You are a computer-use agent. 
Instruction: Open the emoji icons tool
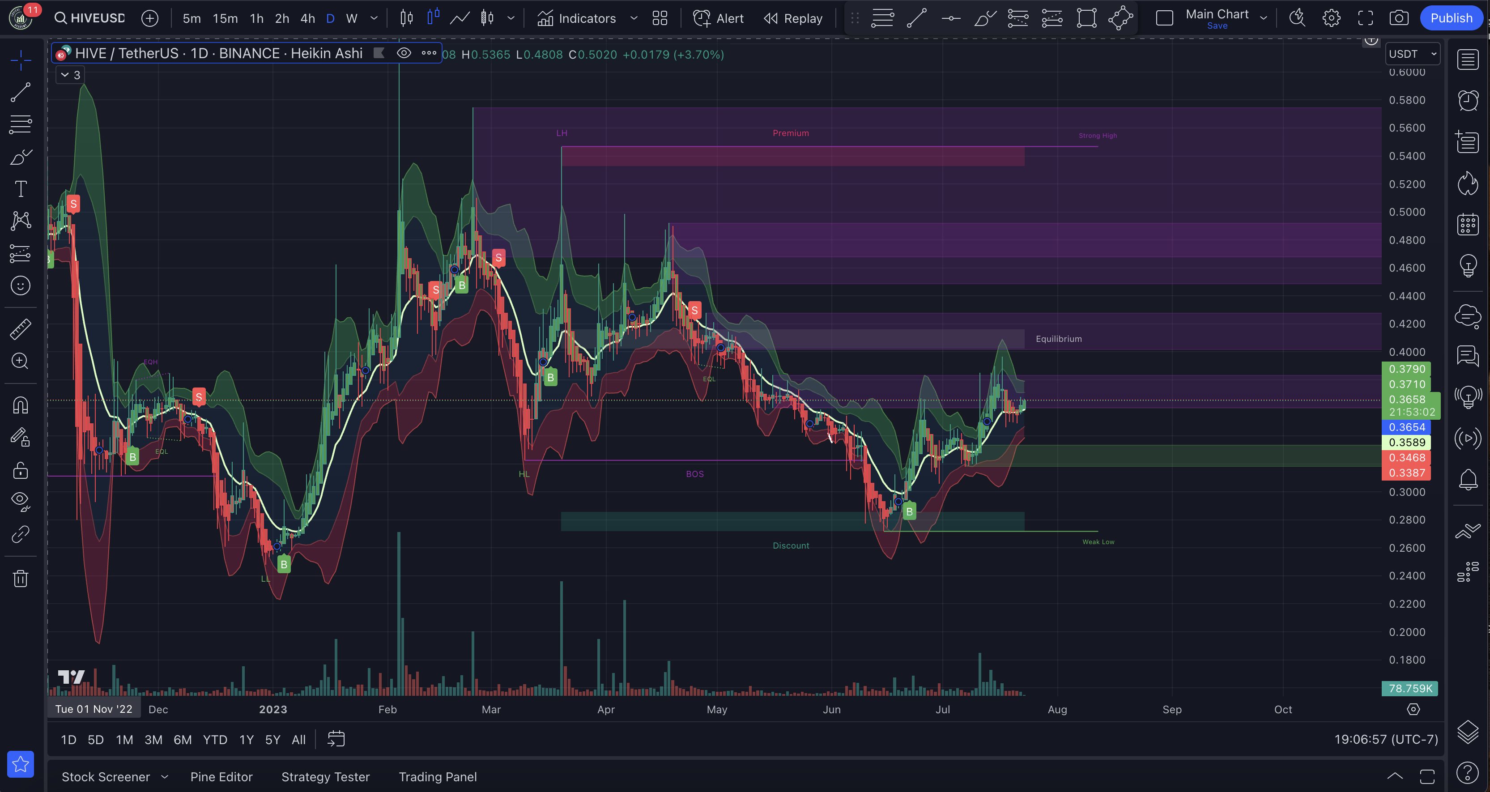(21, 285)
